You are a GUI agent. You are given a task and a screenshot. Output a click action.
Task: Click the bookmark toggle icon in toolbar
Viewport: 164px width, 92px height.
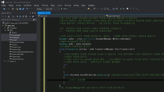tap(127, 9)
